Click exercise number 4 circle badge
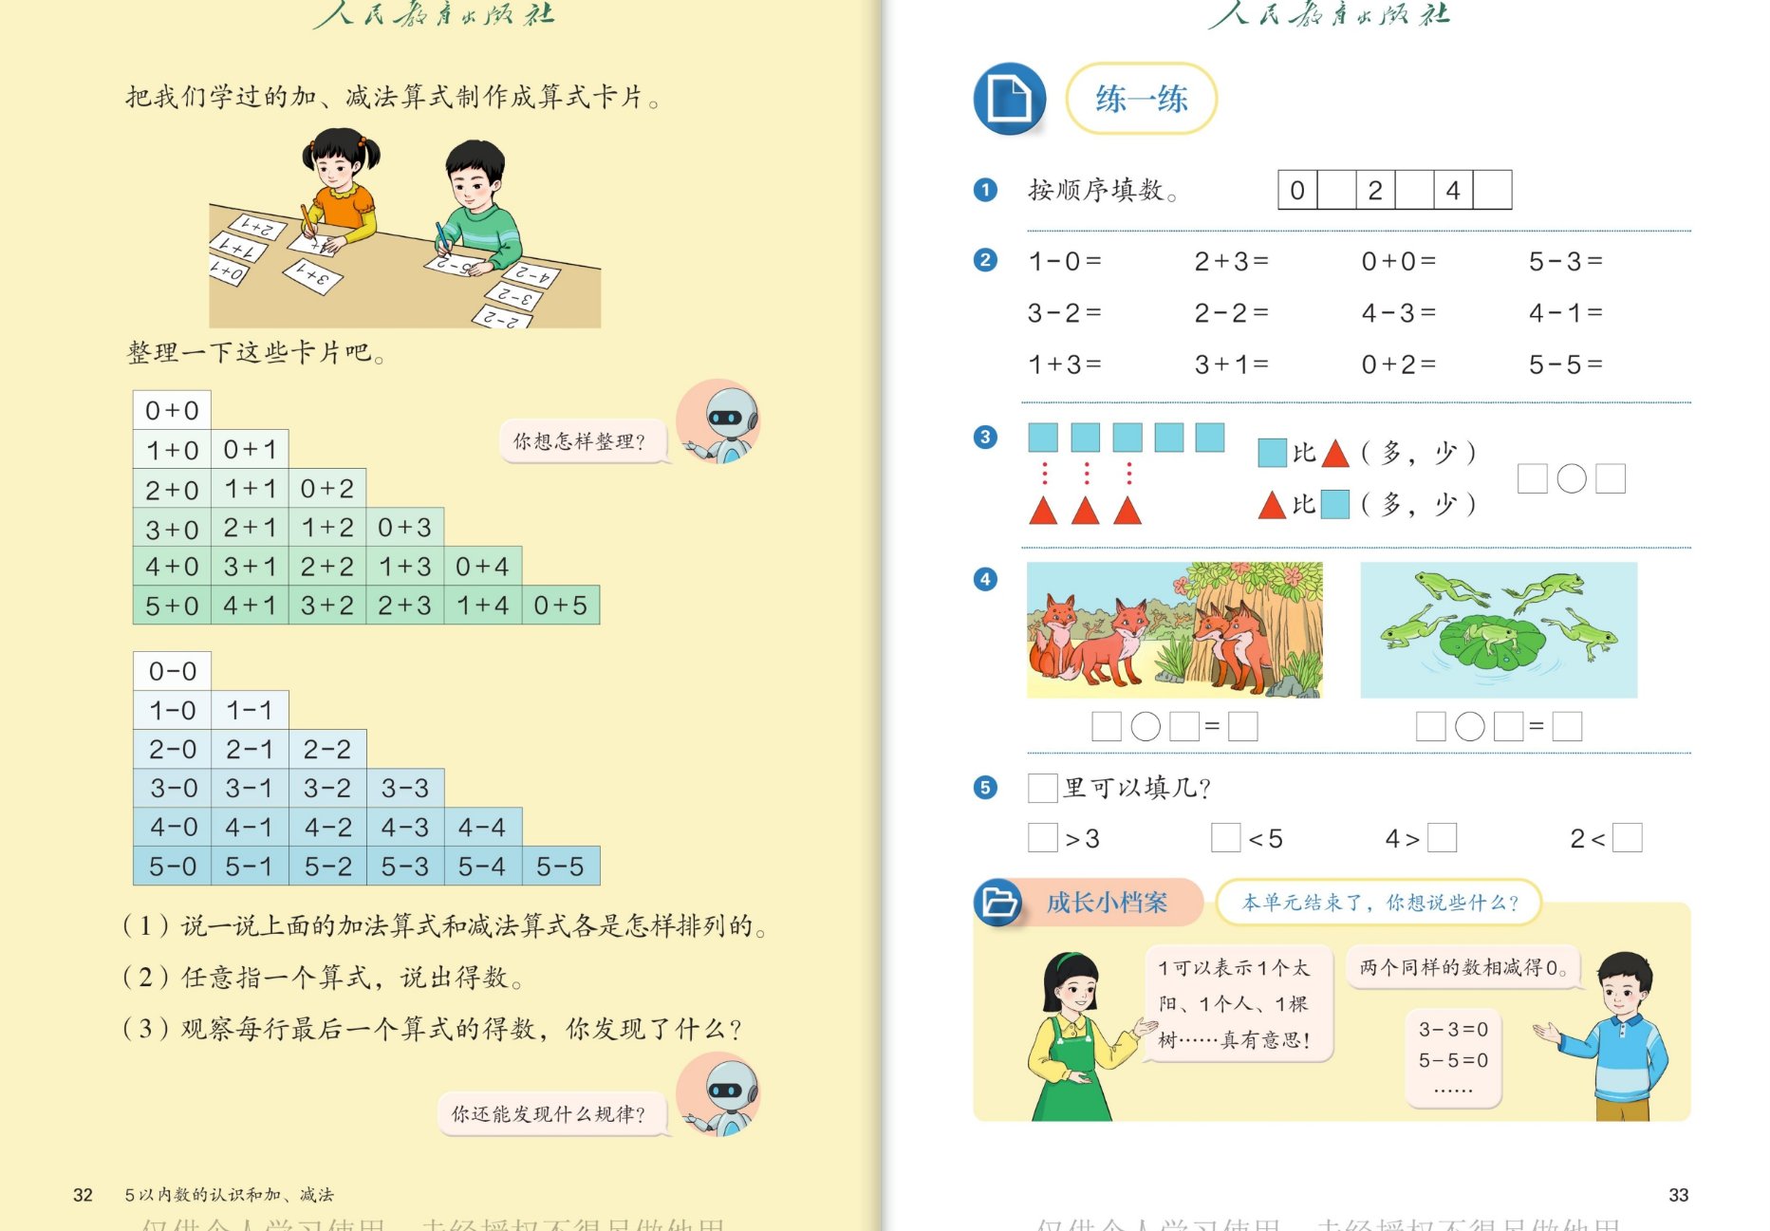 coord(985,579)
